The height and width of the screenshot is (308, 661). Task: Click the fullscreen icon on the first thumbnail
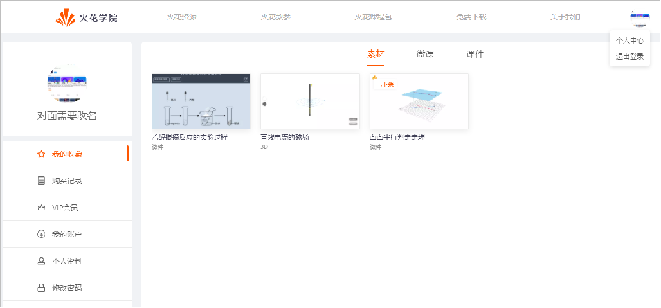(x=246, y=79)
